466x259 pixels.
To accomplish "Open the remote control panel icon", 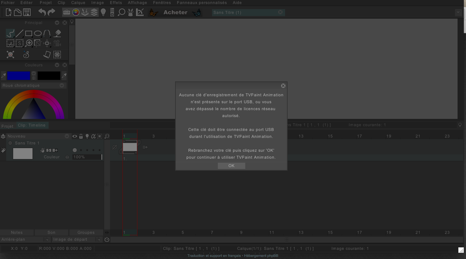I will point(112,12).
